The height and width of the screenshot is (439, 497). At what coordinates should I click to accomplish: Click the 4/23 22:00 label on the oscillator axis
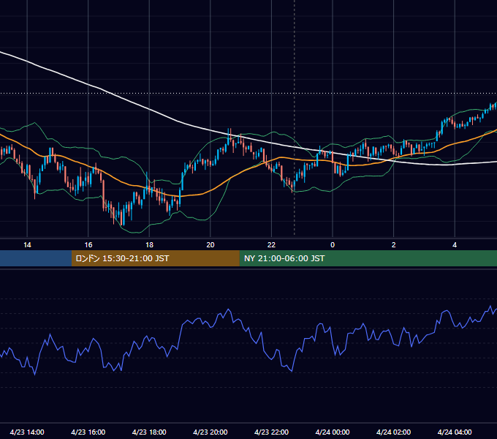click(271, 432)
